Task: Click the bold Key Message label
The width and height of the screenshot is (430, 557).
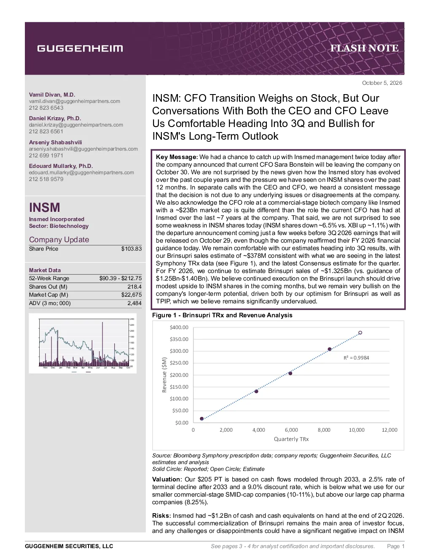Action: (x=177, y=157)
